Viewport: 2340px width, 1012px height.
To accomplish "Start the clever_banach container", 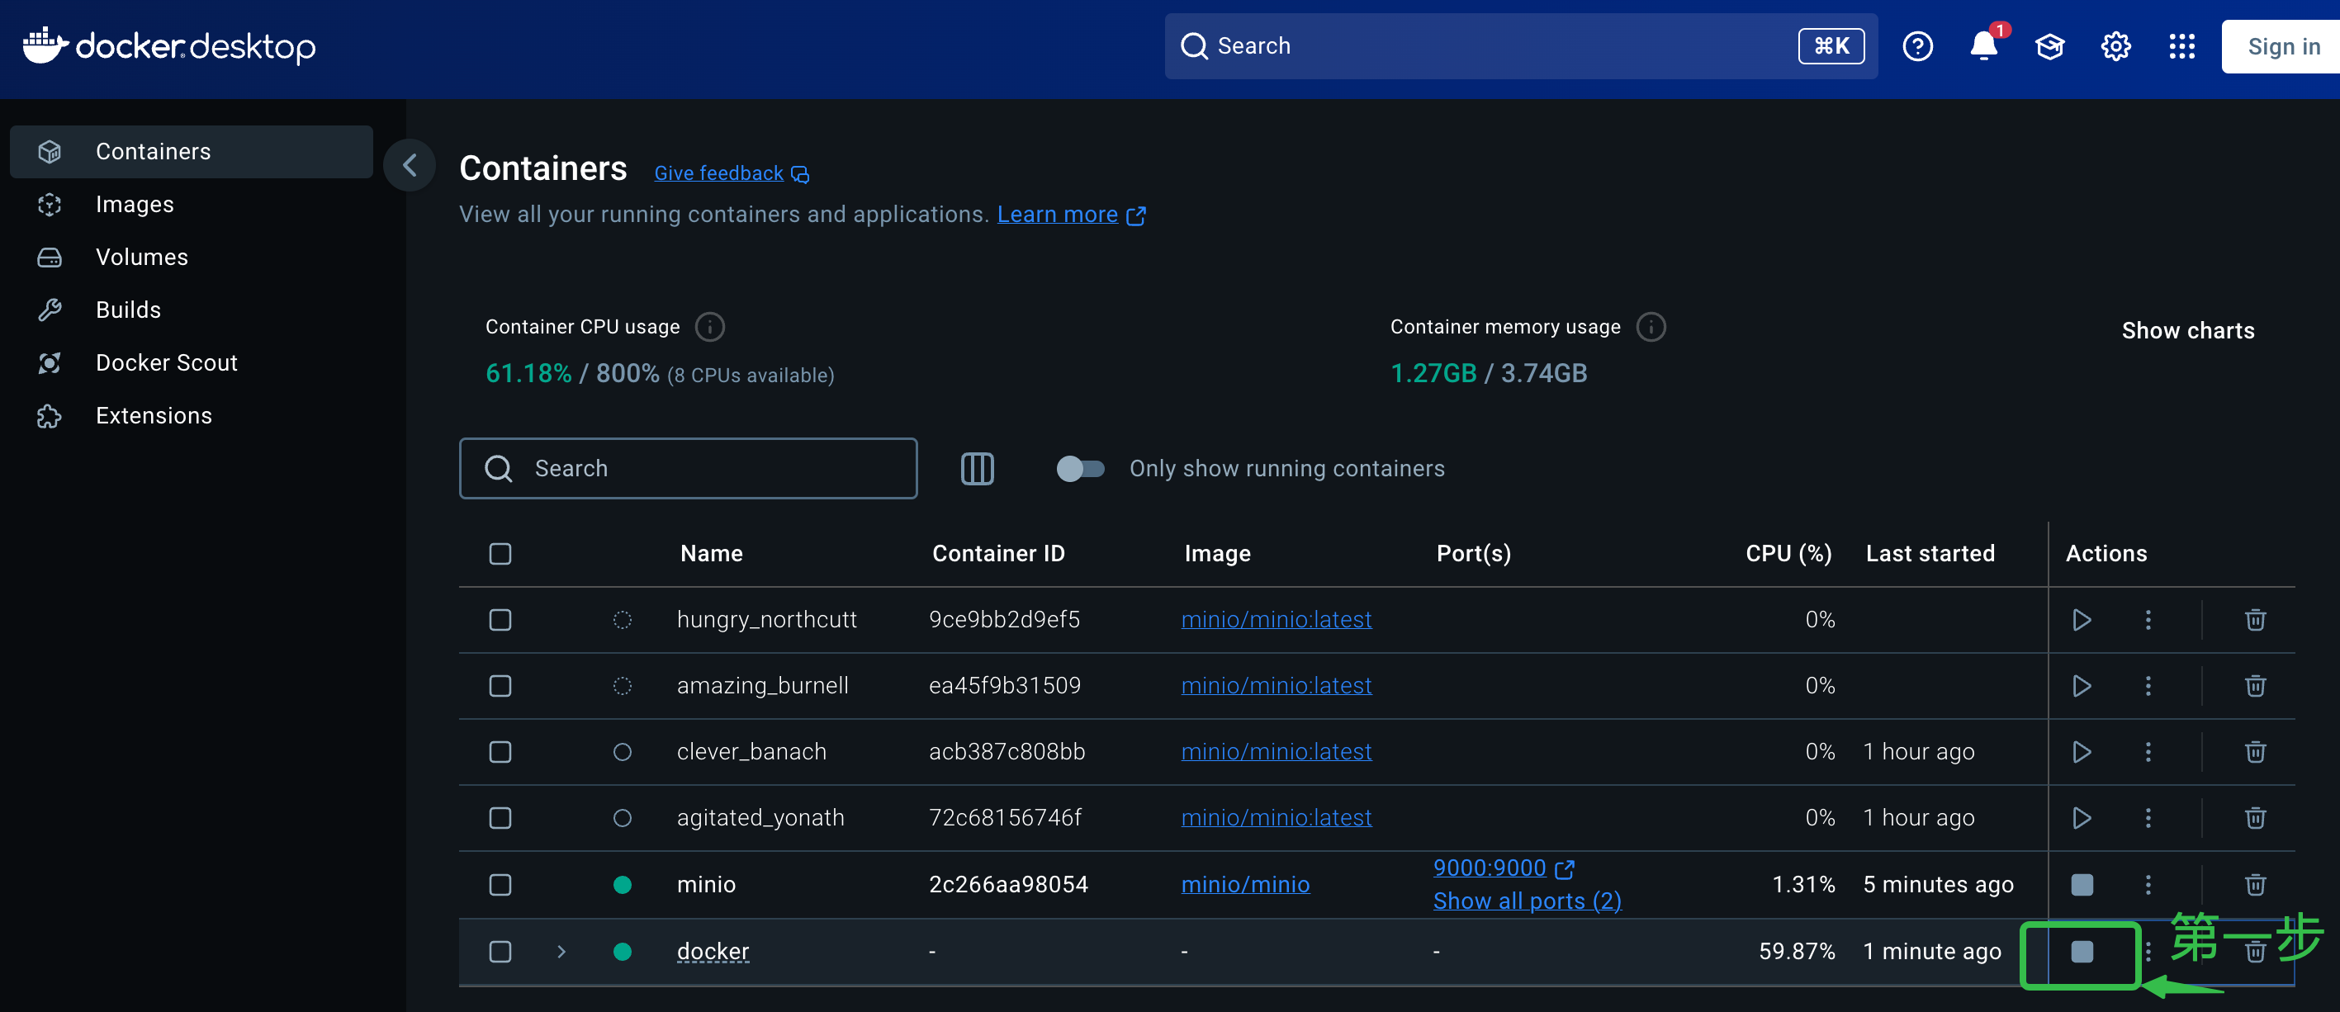I will 2081,752.
